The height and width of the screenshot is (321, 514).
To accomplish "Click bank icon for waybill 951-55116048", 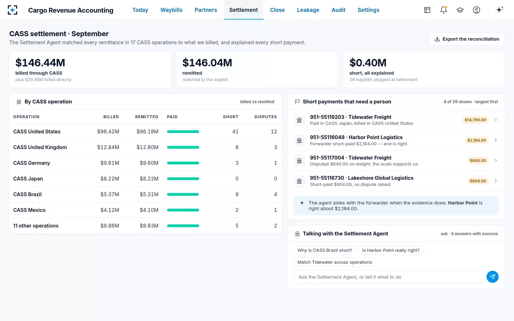I will pos(299,140).
